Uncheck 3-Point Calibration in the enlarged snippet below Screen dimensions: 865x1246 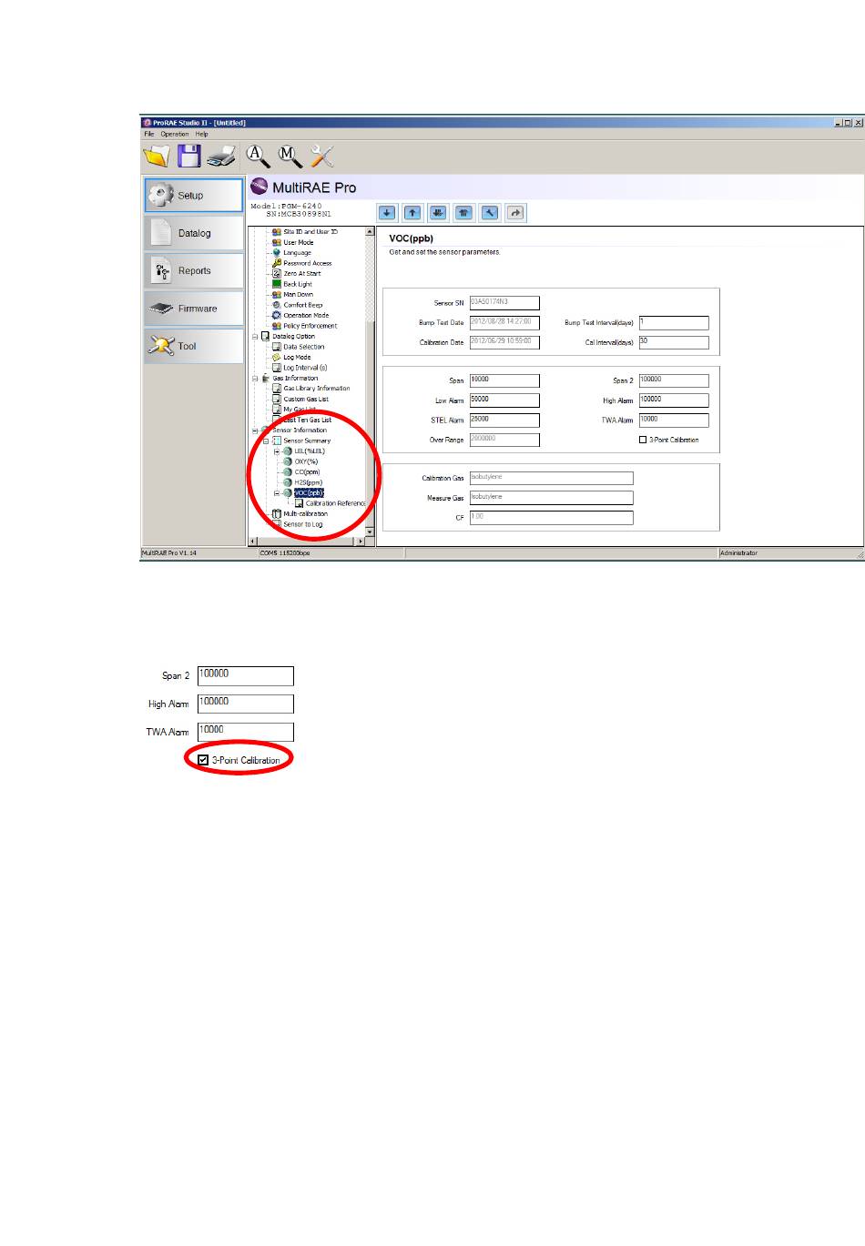pos(203,760)
